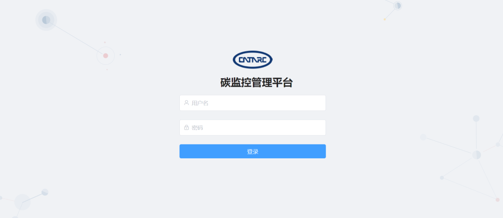Image resolution: width=503 pixels, height=218 pixels.
Task: Click the tiny pink dot above the ringed circle
Action: point(105,42)
